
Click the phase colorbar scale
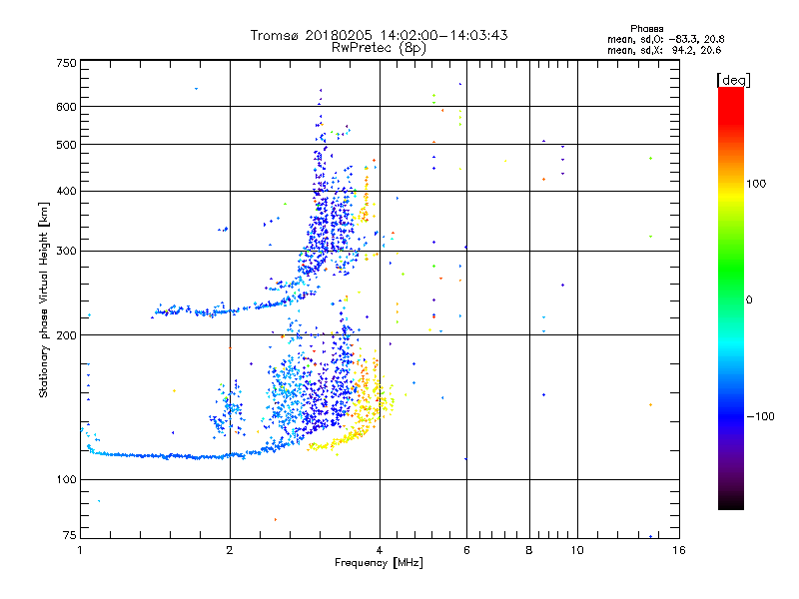point(731,298)
